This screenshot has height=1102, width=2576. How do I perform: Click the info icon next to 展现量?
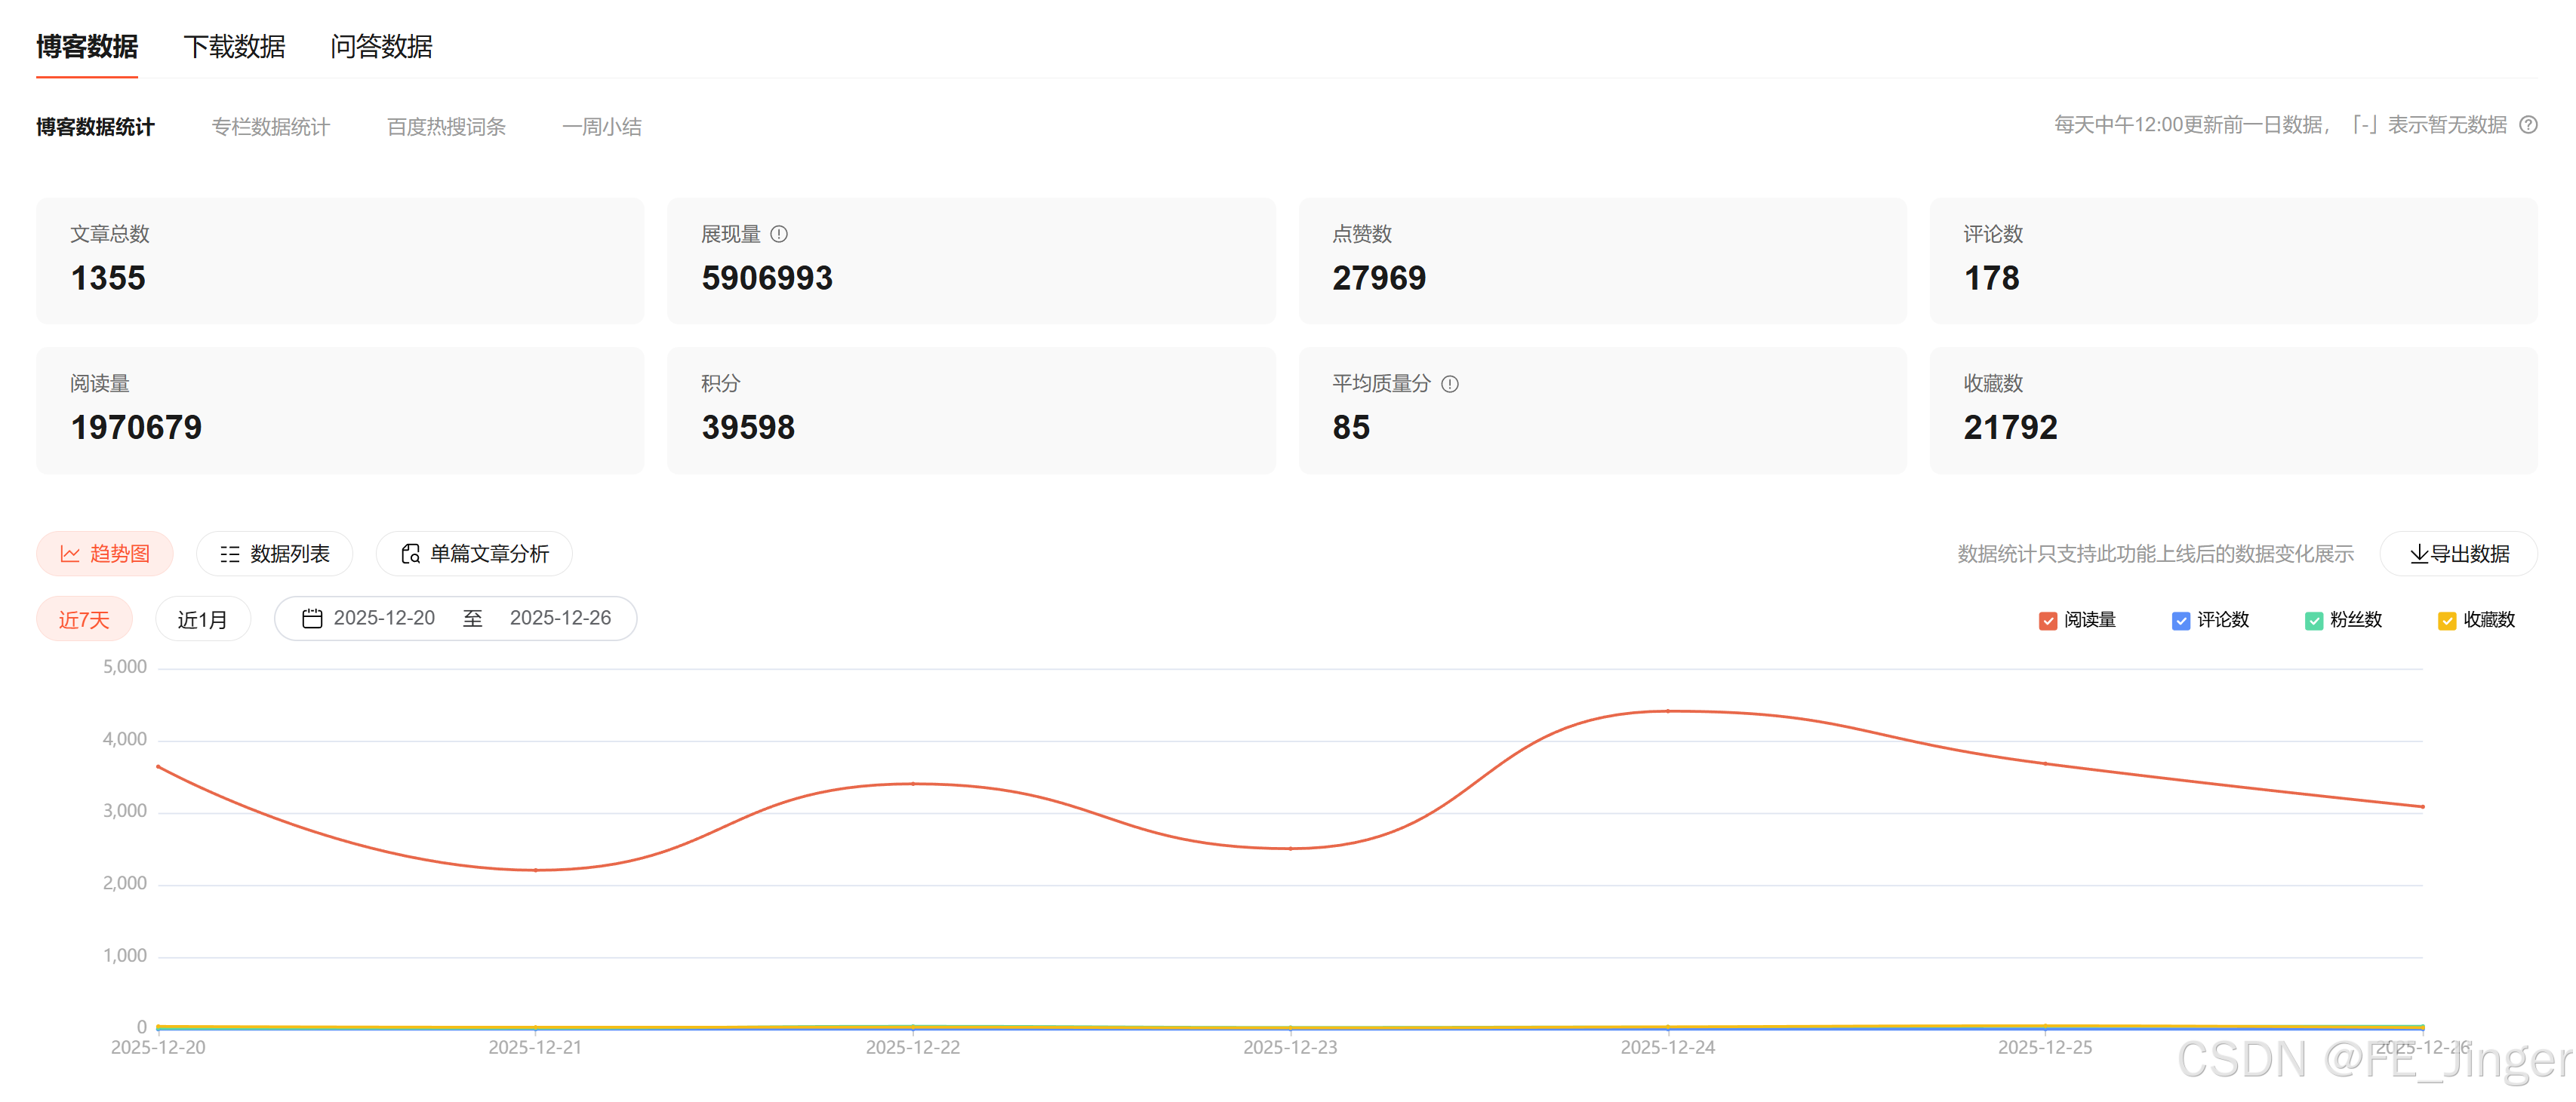[779, 234]
